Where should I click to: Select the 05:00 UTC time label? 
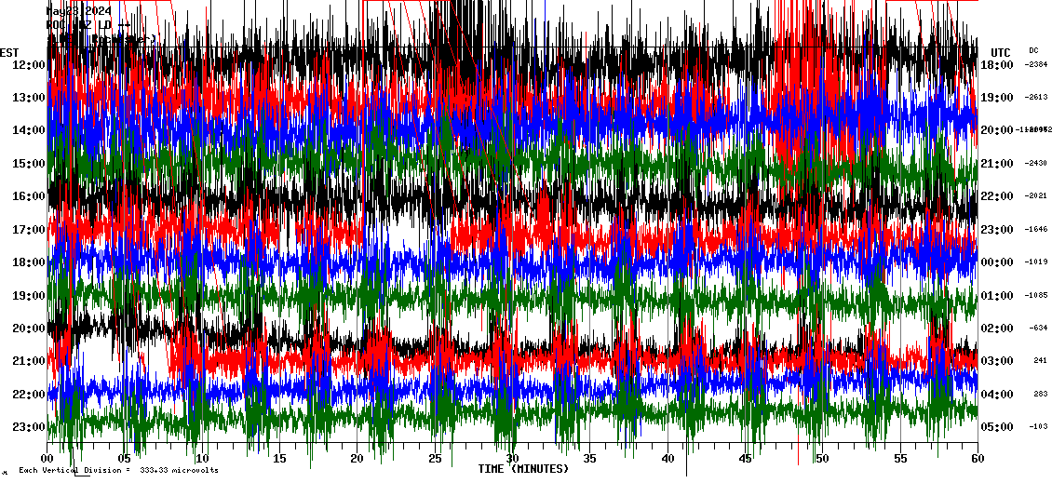click(998, 427)
